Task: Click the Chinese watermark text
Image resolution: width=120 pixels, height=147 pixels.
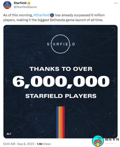Action: (112, 139)
